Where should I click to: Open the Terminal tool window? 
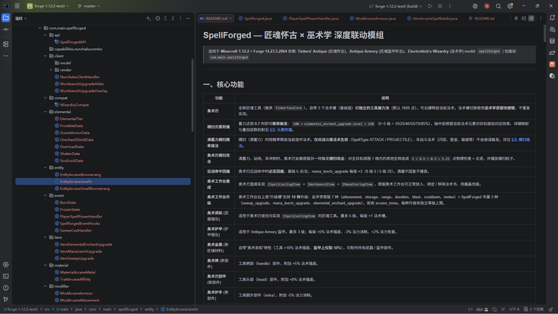6,276
